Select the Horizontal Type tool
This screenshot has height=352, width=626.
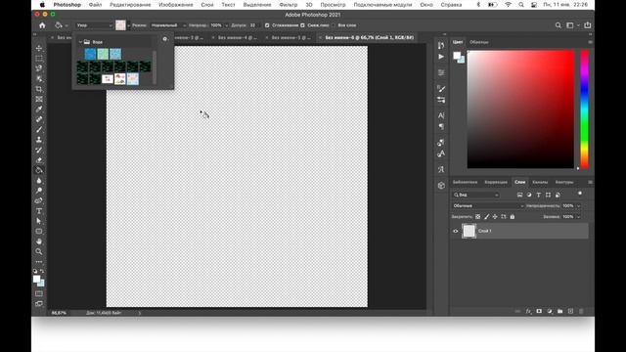click(39, 211)
